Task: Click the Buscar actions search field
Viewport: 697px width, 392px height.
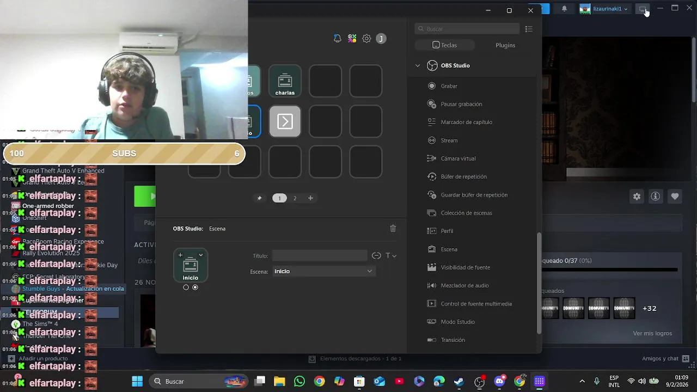Action: (x=467, y=29)
